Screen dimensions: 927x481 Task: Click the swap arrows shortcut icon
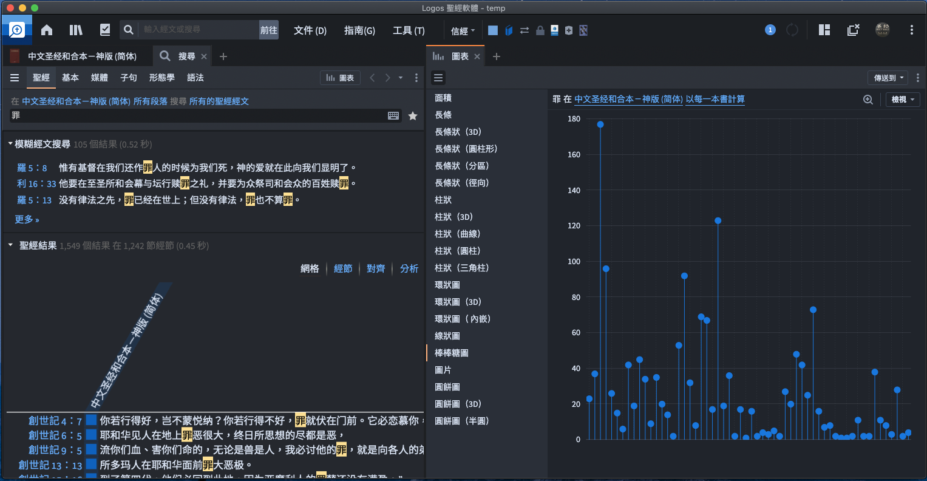525,30
